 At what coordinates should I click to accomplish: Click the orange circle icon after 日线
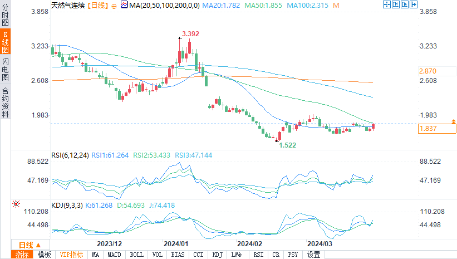tap(114, 6)
